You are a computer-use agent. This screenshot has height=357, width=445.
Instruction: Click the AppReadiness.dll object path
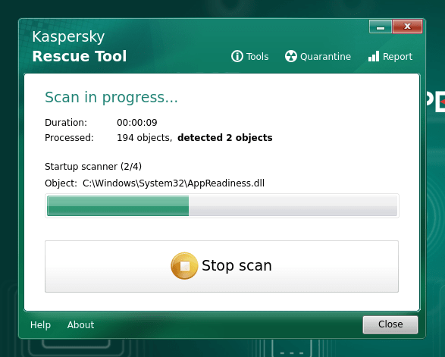[174, 183]
